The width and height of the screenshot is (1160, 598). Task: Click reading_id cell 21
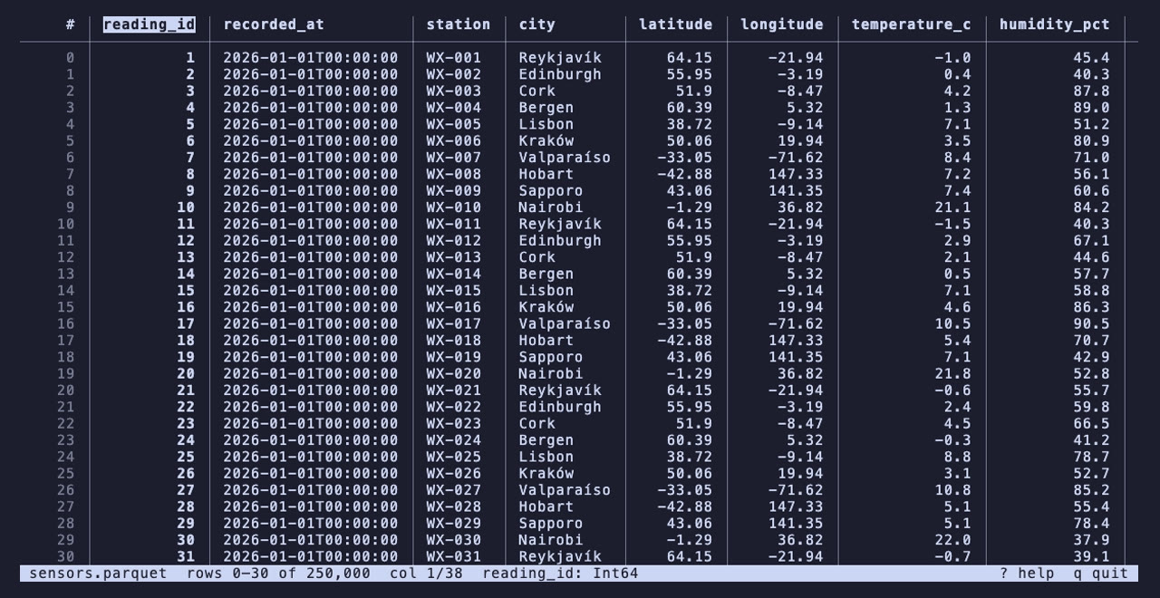(x=186, y=391)
